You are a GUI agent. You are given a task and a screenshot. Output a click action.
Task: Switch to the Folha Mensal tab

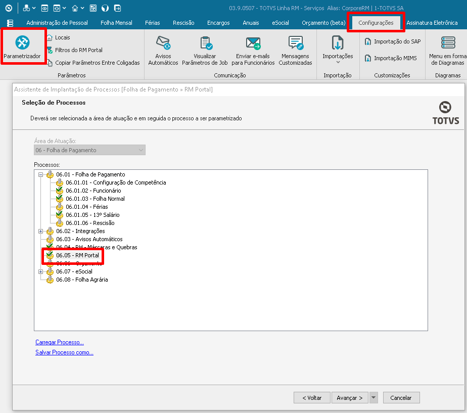pyautogui.click(x=116, y=23)
